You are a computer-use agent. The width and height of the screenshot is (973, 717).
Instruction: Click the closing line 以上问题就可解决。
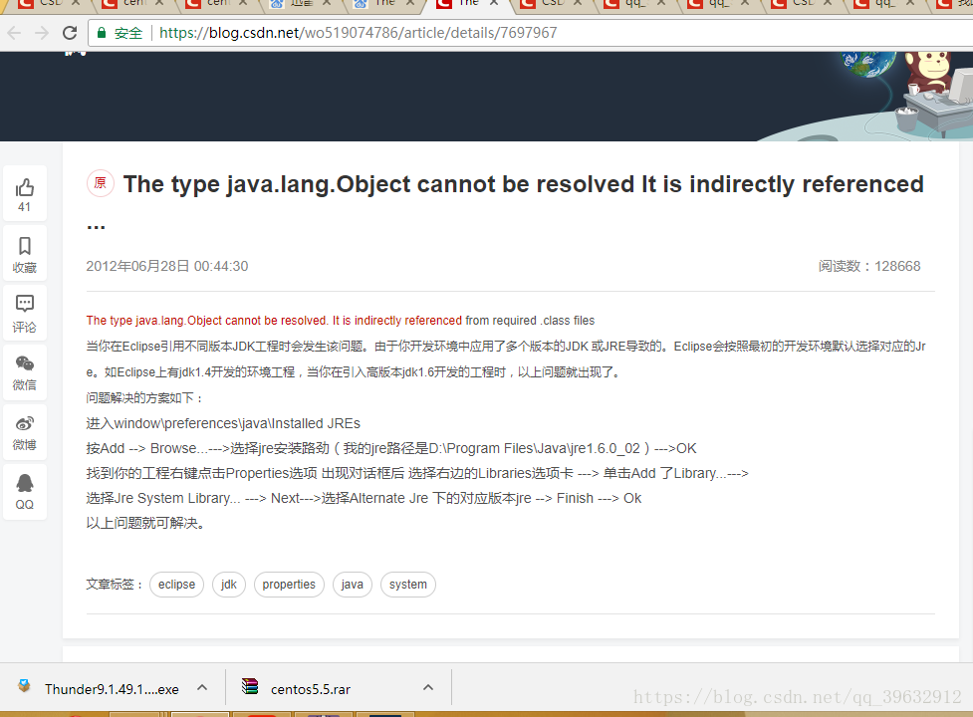[x=145, y=523]
